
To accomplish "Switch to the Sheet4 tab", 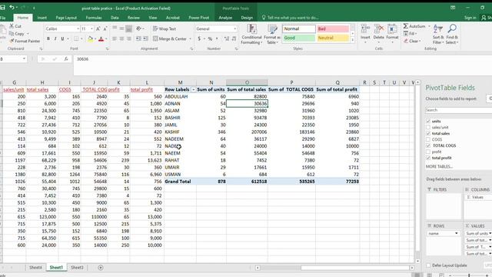I will click(x=35, y=268).
